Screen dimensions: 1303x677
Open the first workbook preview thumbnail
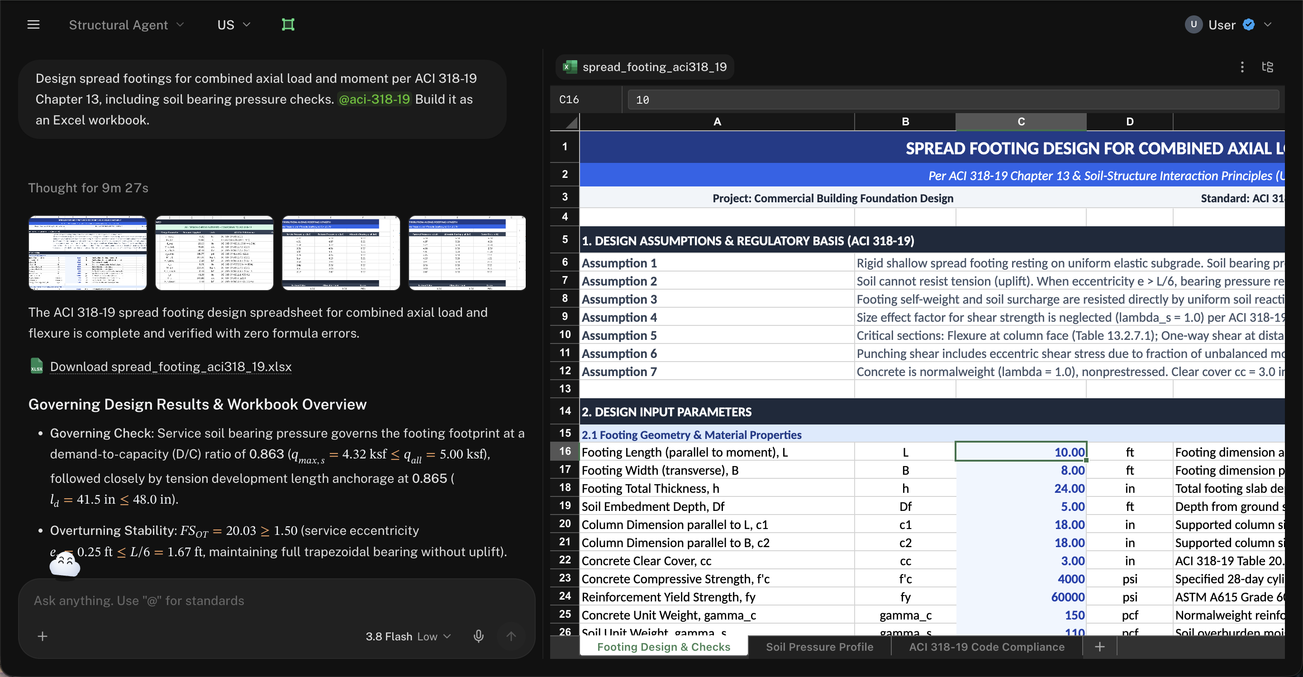(88, 253)
